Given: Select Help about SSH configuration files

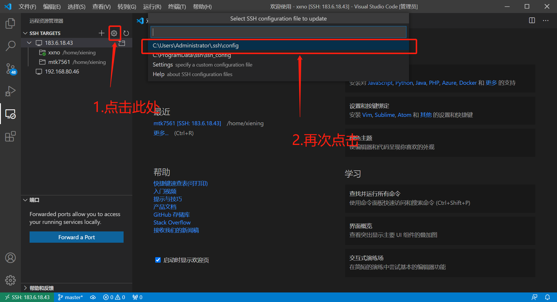Looking at the screenshot, I should [278, 74].
